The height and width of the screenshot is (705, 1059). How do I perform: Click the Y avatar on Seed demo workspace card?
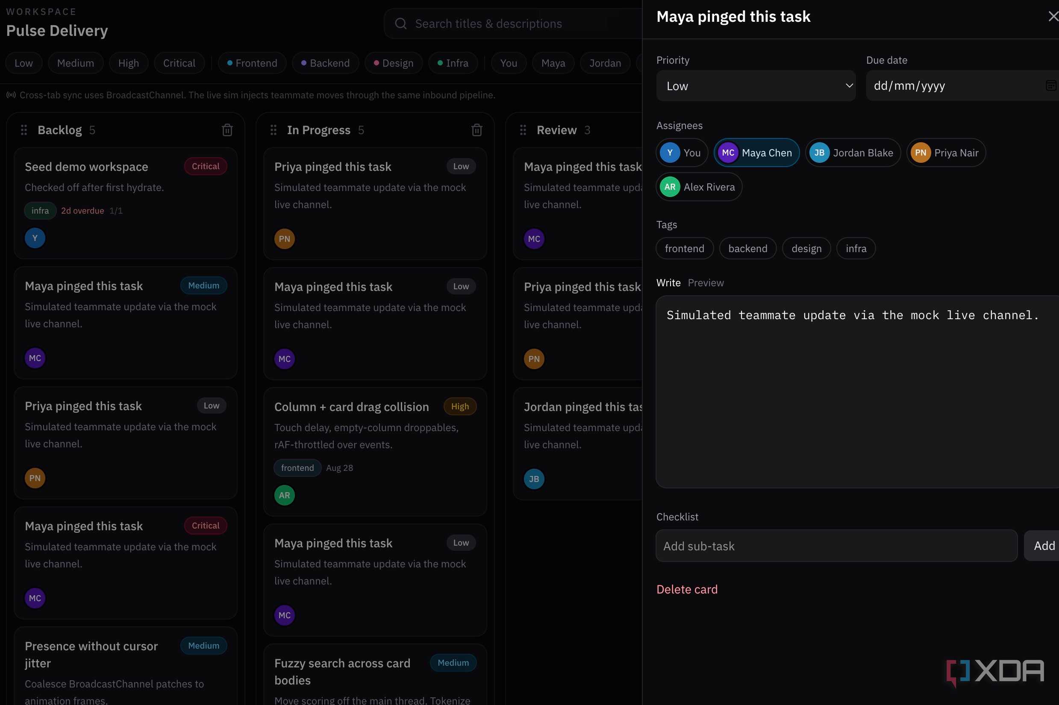point(35,238)
